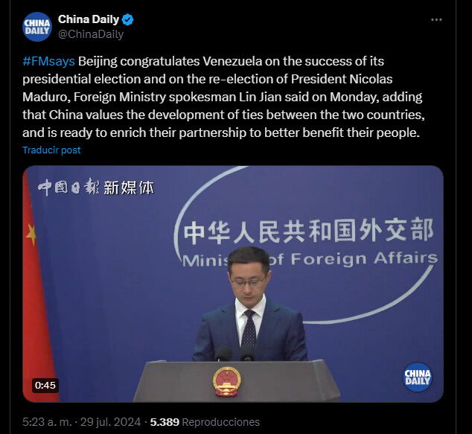Click the China Daily watermark logo in video
This screenshot has height=434, width=472.
pyautogui.click(x=417, y=377)
